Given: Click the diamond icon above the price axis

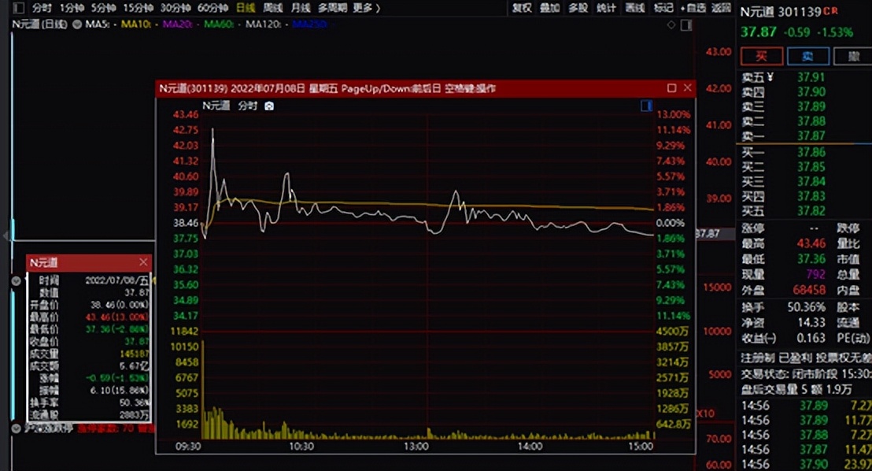Looking at the screenshot, I should coord(671,24).
